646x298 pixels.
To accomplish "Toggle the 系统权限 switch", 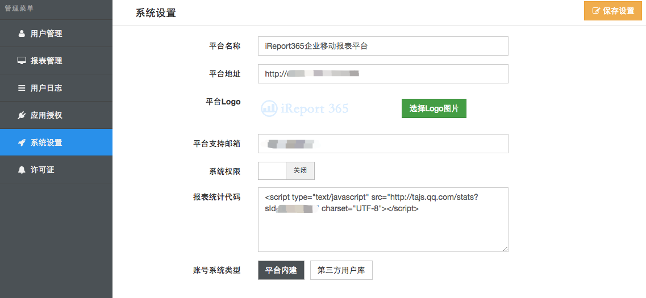I will point(286,171).
